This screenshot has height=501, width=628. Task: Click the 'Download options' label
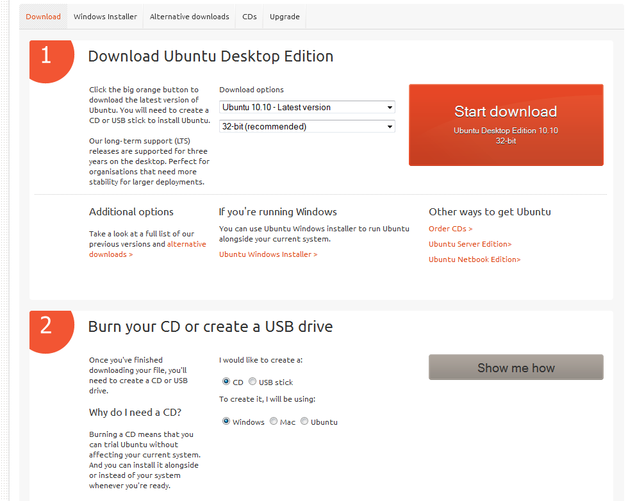(251, 90)
